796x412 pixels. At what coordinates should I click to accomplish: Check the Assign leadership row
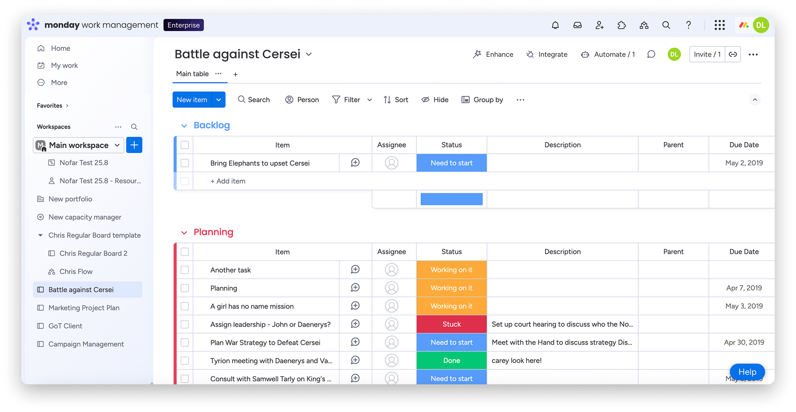(x=185, y=324)
